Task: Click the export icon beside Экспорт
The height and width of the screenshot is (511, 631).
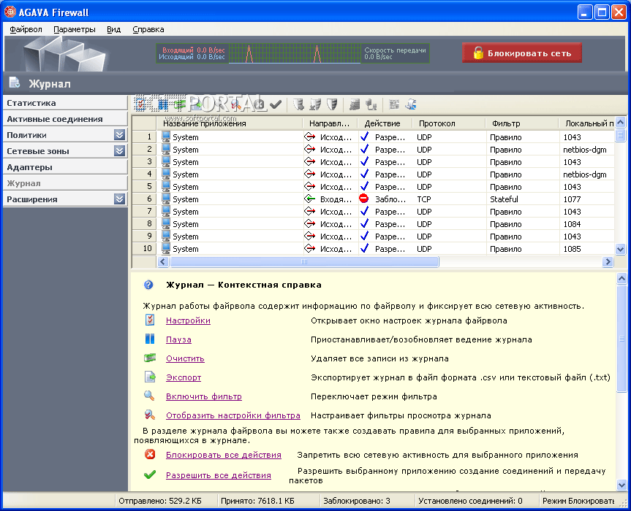Action: [x=150, y=377]
